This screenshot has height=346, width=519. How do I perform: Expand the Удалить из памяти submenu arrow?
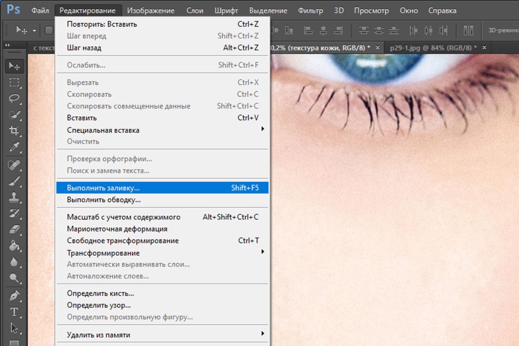(263, 334)
